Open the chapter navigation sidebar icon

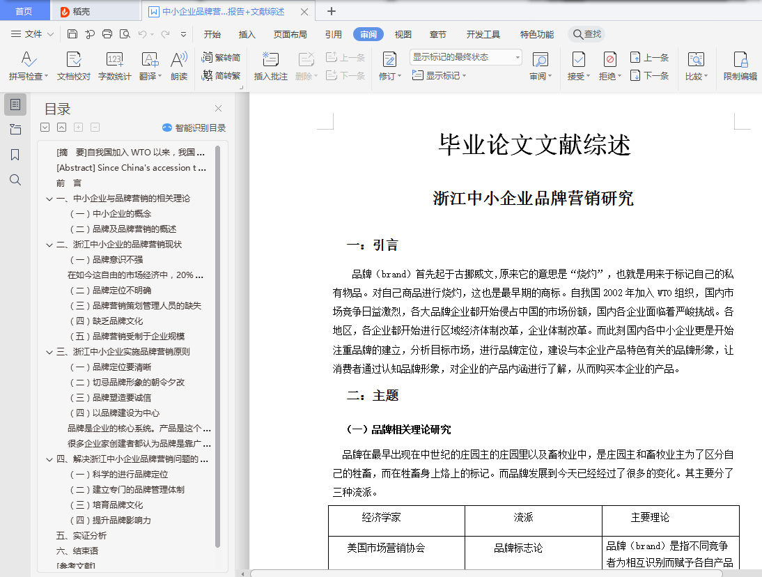coord(15,130)
